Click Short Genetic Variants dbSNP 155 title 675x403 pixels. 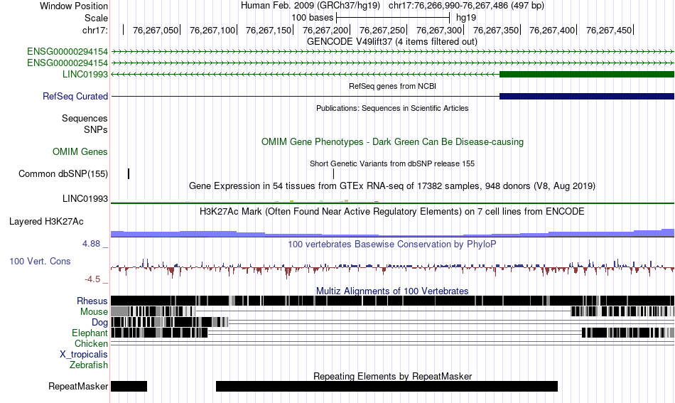click(x=392, y=163)
